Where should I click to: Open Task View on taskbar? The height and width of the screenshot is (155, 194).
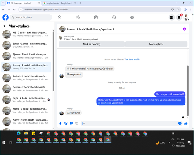coord(11,143)
